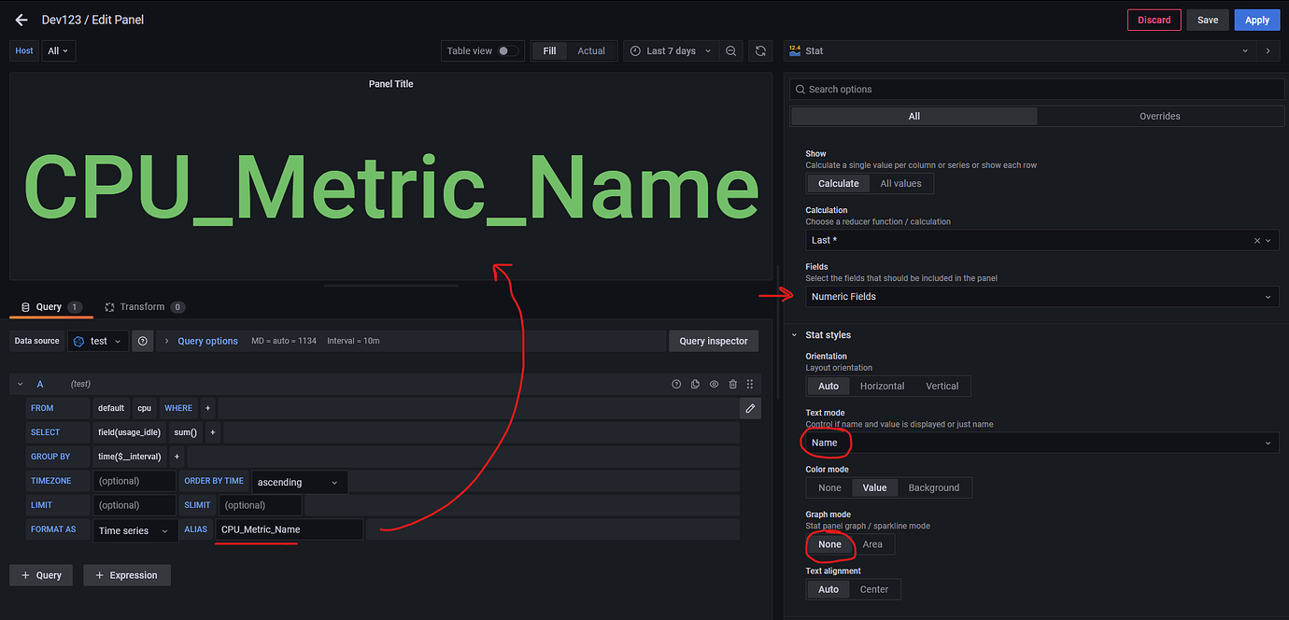Disable query A with the eye icon
The height and width of the screenshot is (620, 1289).
coord(714,384)
